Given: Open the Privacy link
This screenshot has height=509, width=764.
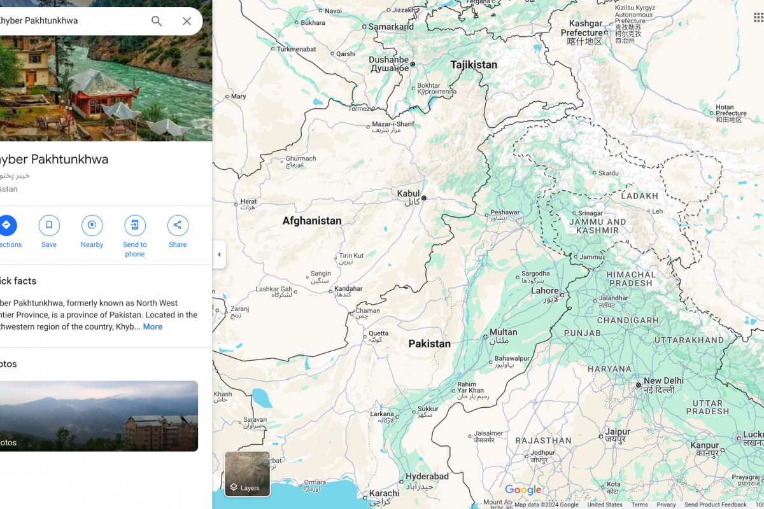Looking at the screenshot, I should click(666, 505).
